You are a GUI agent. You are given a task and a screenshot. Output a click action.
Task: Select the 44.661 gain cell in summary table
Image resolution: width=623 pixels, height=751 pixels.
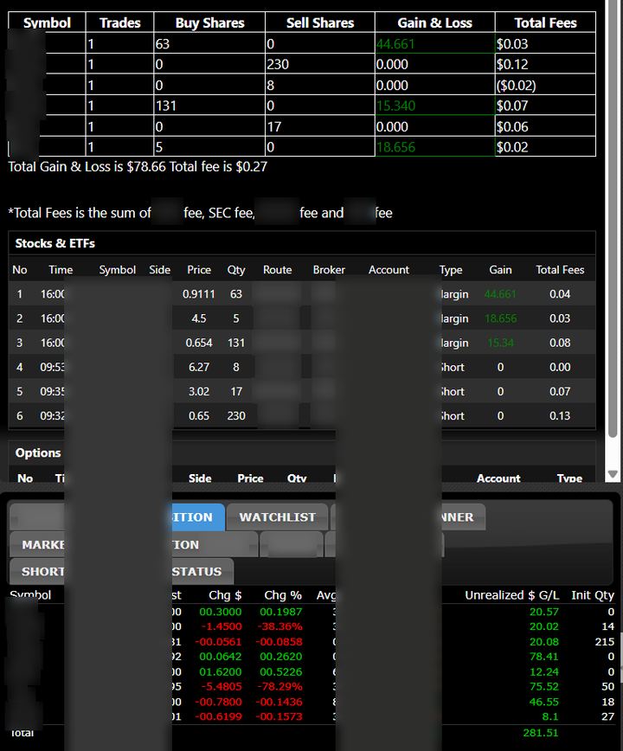coord(435,43)
